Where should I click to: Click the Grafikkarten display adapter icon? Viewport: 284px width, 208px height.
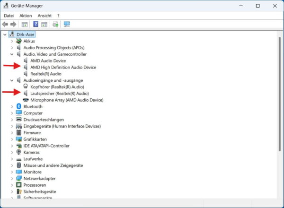[18, 139]
